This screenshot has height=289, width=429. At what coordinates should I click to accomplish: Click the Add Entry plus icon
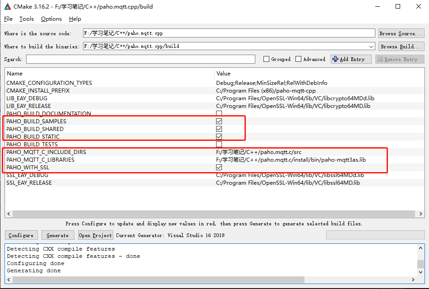pyautogui.click(x=334, y=59)
